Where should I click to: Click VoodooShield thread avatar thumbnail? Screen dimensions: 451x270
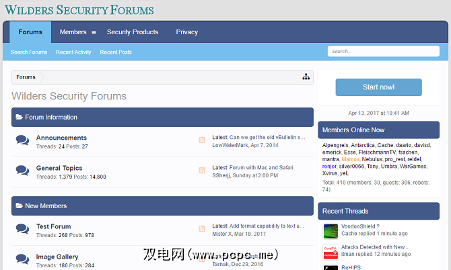(x=331, y=231)
